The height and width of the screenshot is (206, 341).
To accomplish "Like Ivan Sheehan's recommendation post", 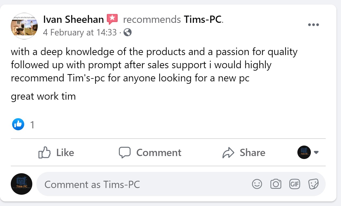I will (56, 153).
